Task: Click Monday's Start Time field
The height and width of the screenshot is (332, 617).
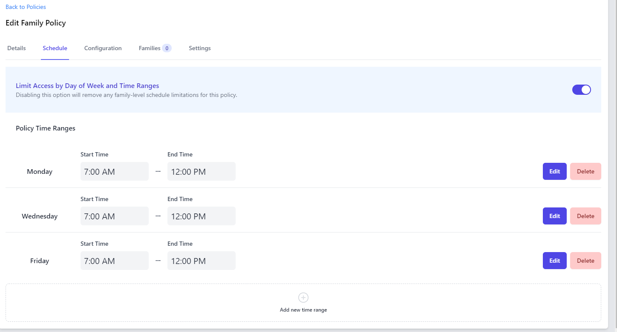Action: pos(115,171)
